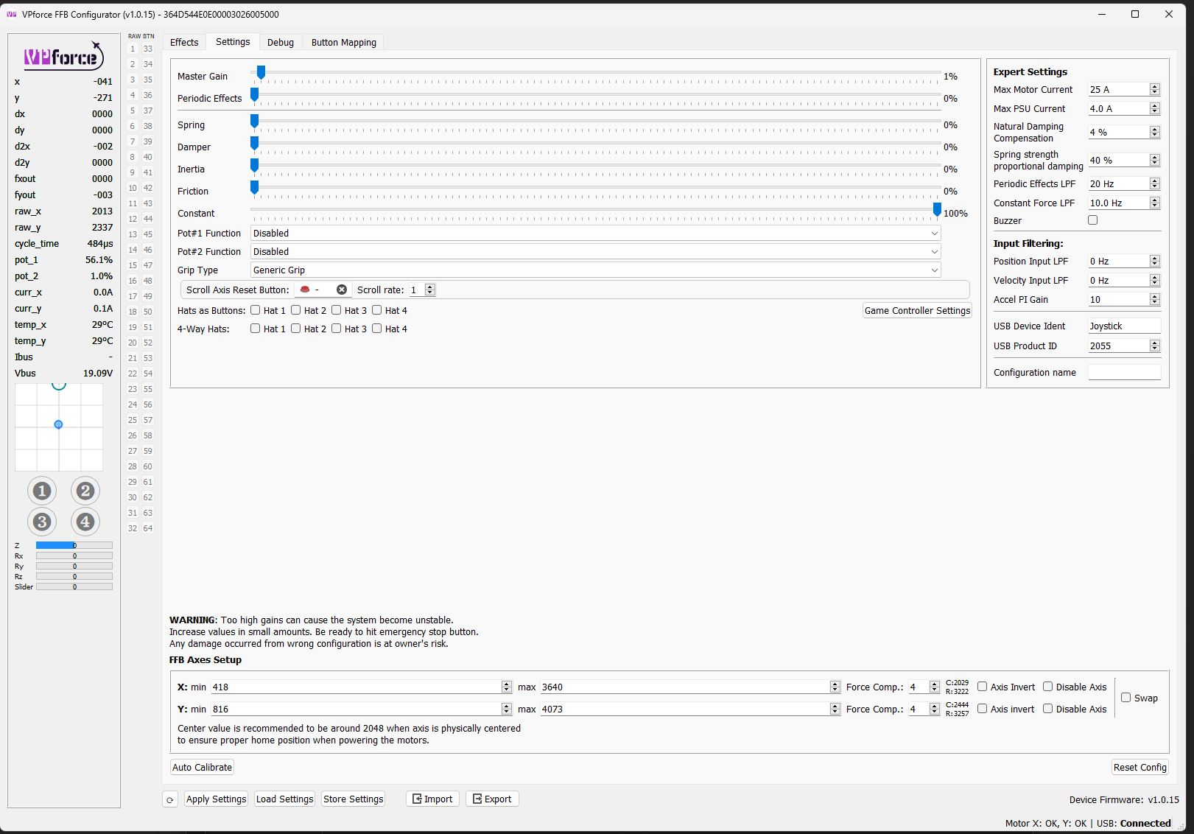Click Store Settings

click(x=354, y=799)
